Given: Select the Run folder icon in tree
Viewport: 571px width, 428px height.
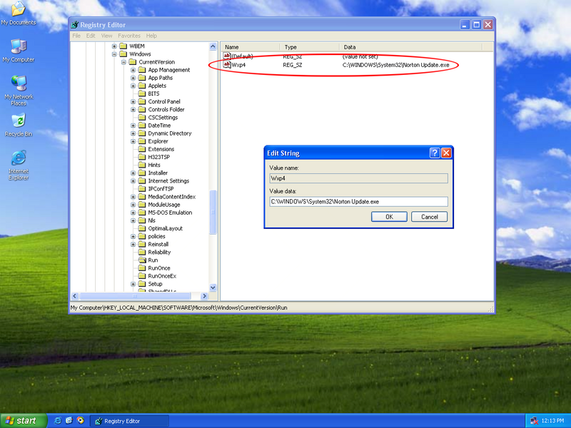Looking at the screenshot, I should [142, 260].
